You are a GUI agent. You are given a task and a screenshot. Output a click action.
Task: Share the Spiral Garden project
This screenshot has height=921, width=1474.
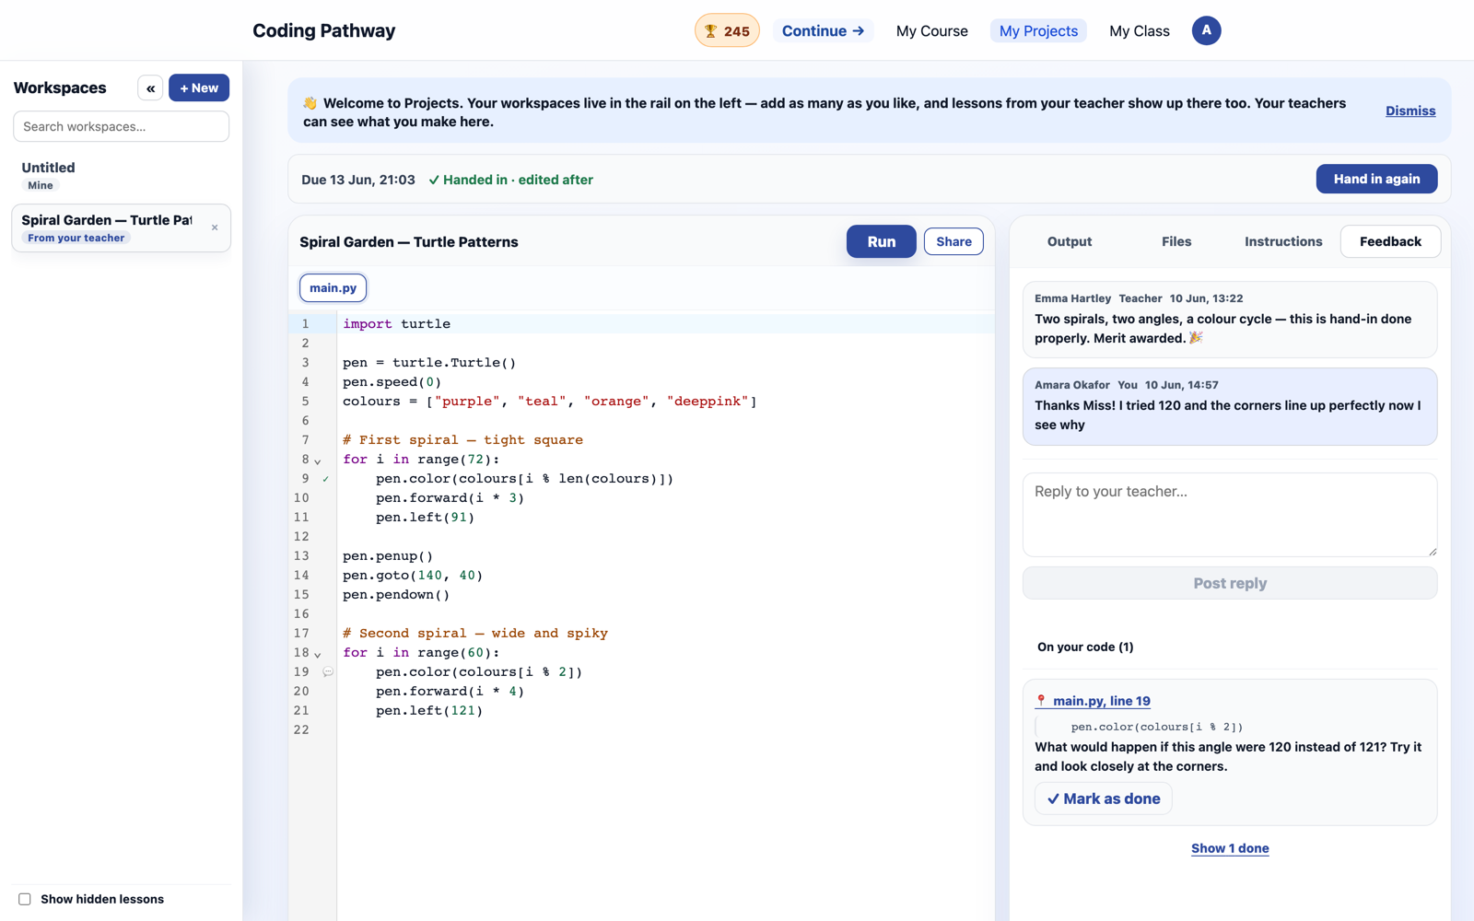pos(953,241)
